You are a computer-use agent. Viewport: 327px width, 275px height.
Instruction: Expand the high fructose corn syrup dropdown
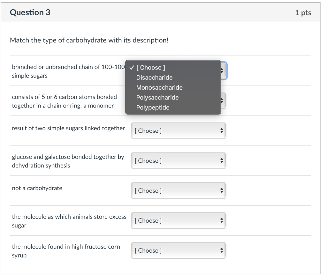point(178,251)
